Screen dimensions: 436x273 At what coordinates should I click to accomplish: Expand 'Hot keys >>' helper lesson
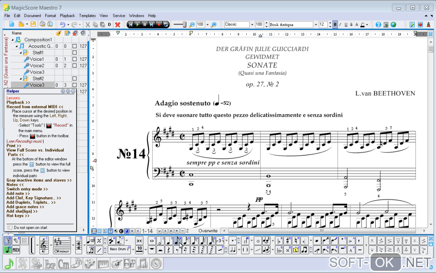18,216
